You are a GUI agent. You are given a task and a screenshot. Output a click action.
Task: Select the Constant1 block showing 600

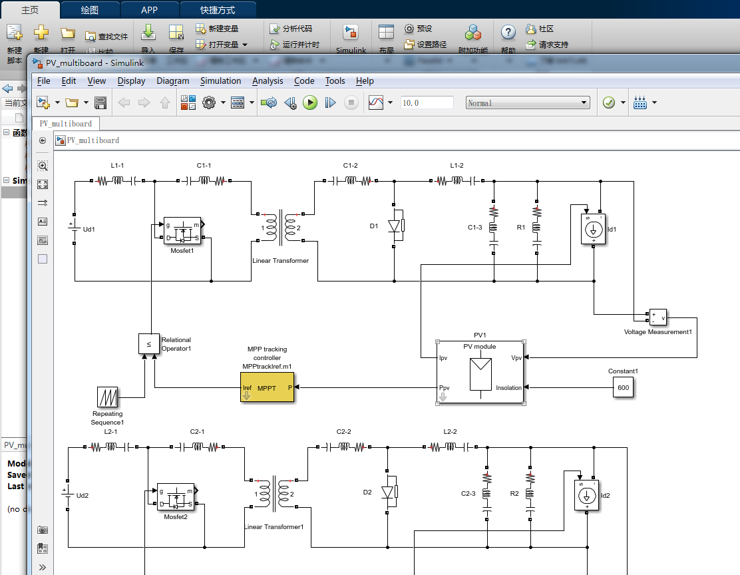[623, 387]
